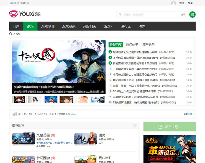Open the 开服列表 nav item
Image resolution: width=205 pixels, height=163 pixels.
pos(90,26)
